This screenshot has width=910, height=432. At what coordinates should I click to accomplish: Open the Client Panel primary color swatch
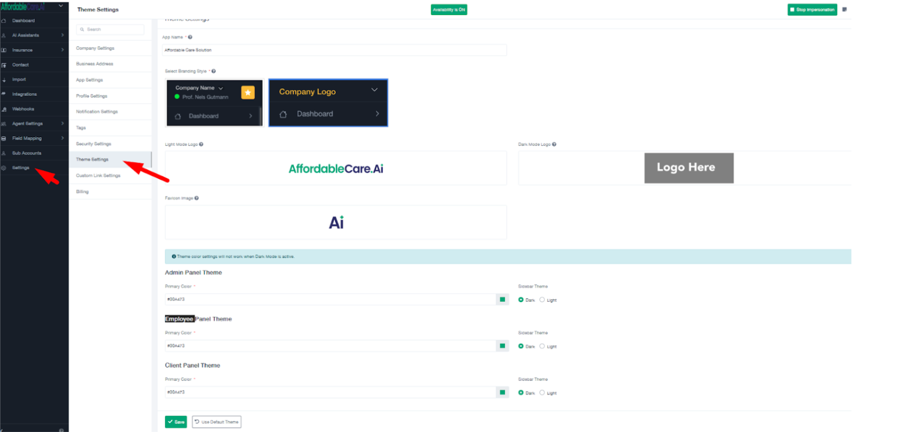pos(503,392)
